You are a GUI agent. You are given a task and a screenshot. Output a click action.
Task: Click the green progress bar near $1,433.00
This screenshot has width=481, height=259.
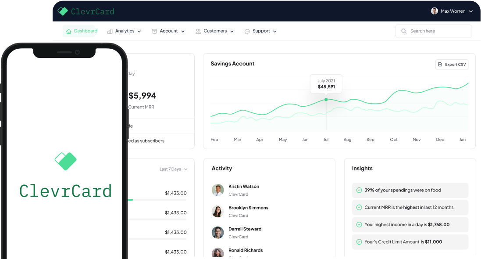[130, 200]
